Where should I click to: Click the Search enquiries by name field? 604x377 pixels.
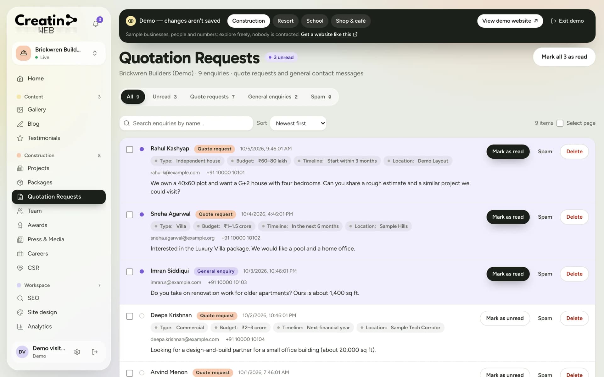(186, 123)
